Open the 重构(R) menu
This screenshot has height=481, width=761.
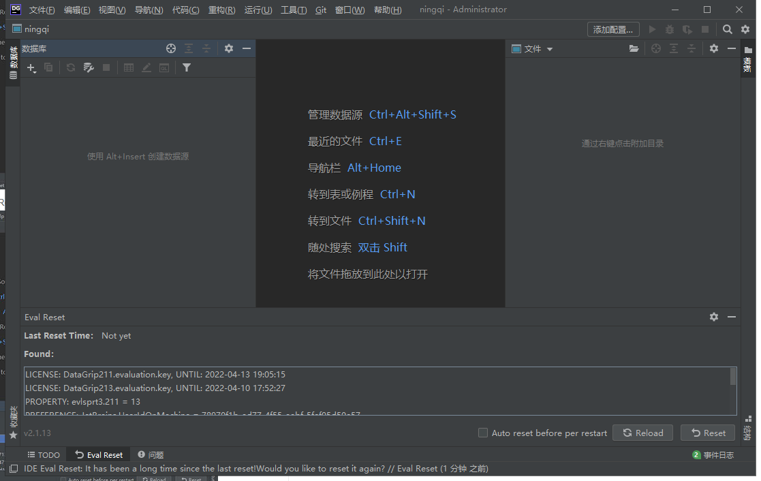point(222,10)
